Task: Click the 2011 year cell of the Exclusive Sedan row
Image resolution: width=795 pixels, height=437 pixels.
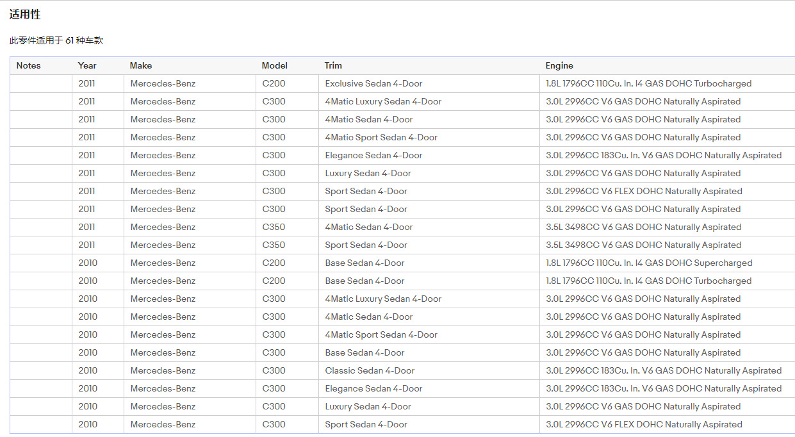Action: tap(87, 83)
